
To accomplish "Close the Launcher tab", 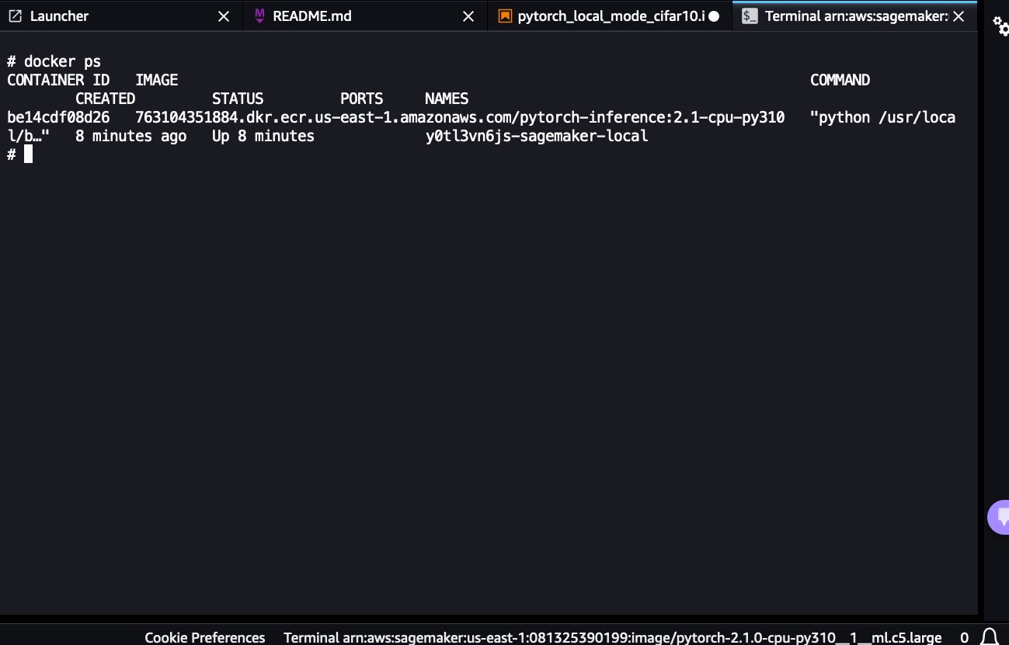I will click(x=224, y=16).
